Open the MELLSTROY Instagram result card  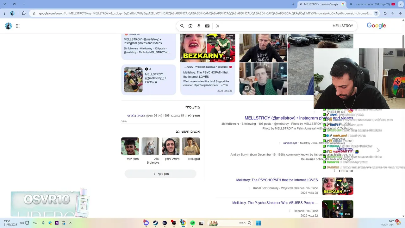pyautogui.click(x=149, y=47)
